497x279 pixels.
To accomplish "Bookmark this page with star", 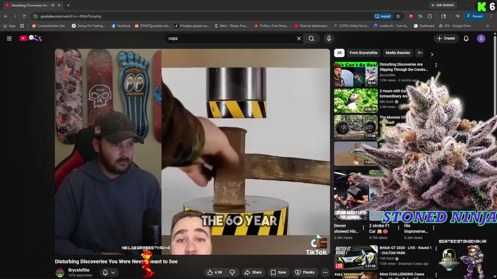I will [398, 16].
